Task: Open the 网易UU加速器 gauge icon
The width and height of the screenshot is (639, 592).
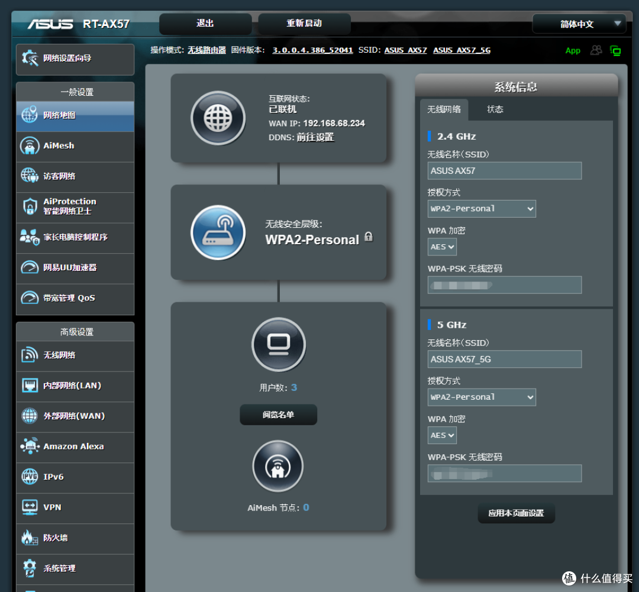Action: (x=30, y=267)
